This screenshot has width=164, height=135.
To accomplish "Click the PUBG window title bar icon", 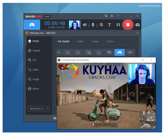I will (x=59, y=60).
